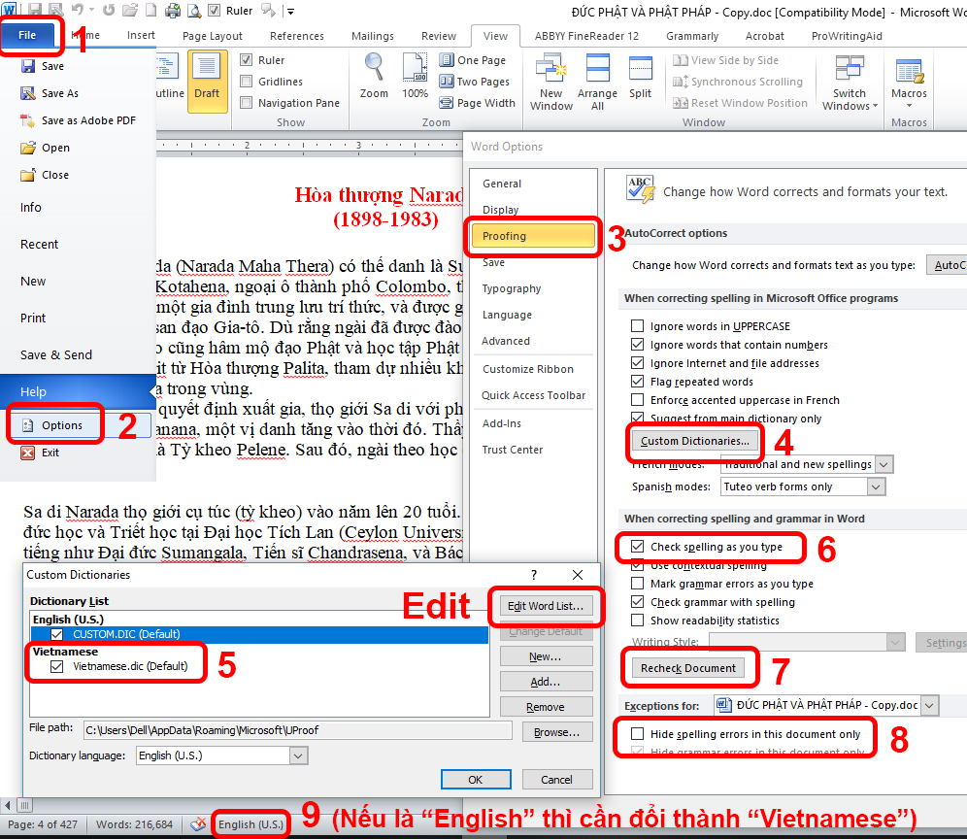Screen dimensions: 967x839
Task: Click Words: 216,684 in status bar
Action: tap(134, 824)
